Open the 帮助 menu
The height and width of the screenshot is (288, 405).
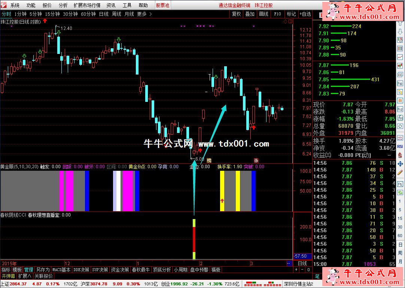[x=143, y=5]
